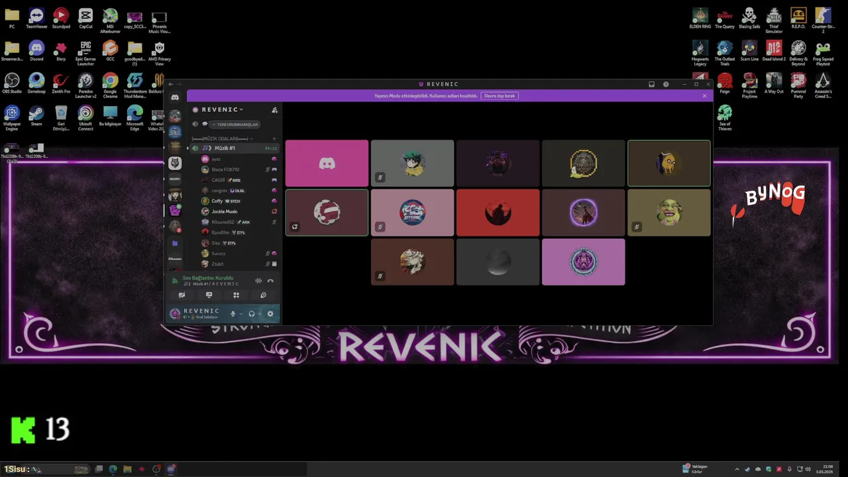Disconnect from voice with hang-up icon
This screenshot has height=477, width=848.
point(270,281)
